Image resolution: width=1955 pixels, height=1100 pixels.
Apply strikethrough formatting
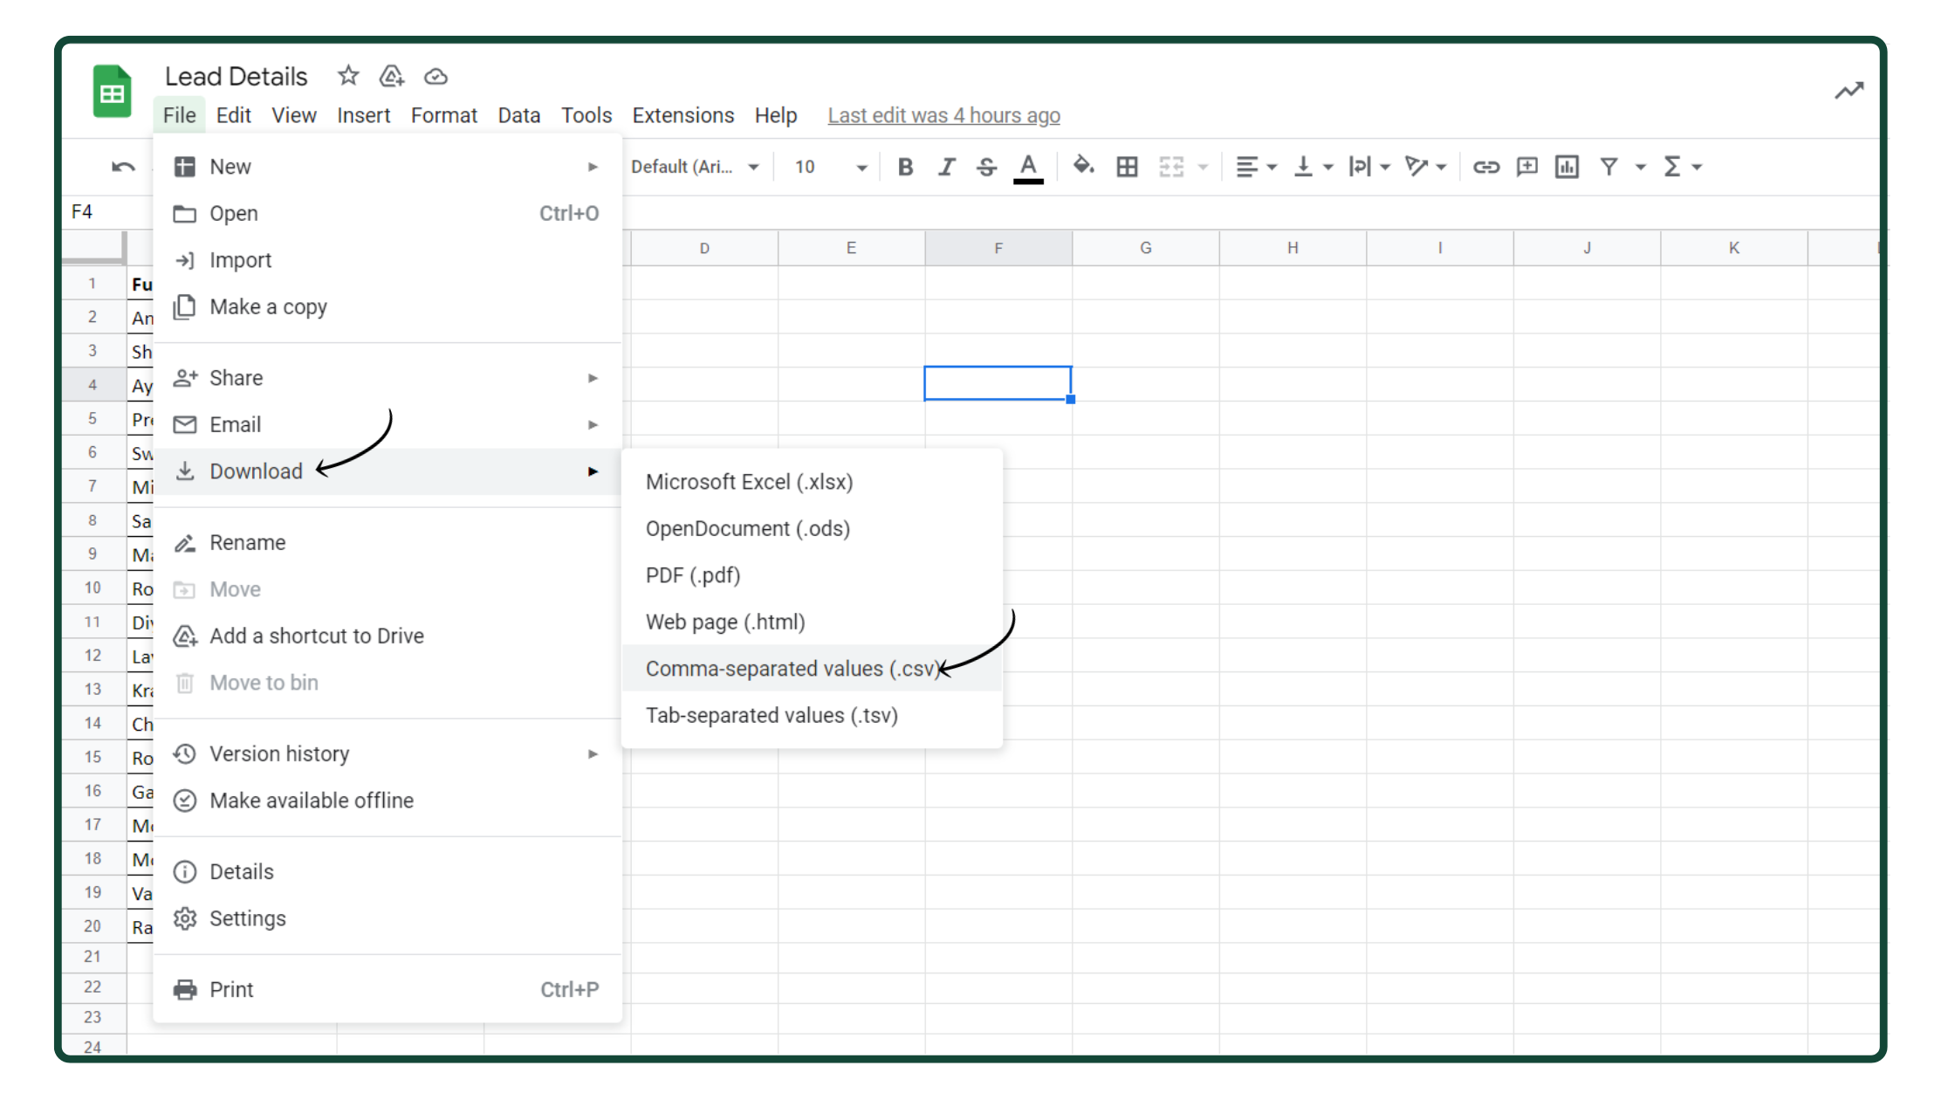[986, 167]
